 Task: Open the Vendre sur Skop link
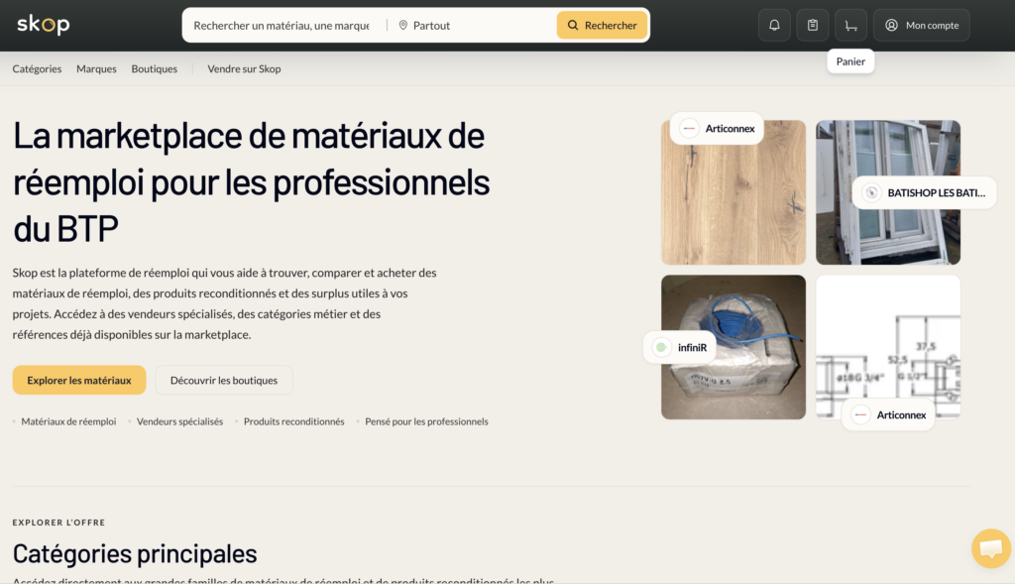[244, 68]
